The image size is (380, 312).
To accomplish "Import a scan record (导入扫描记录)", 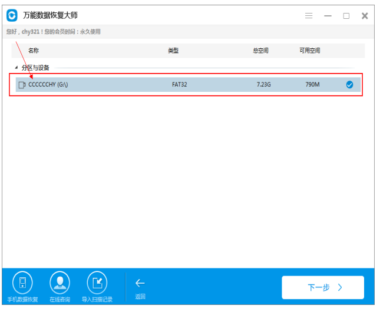I will [97, 286].
